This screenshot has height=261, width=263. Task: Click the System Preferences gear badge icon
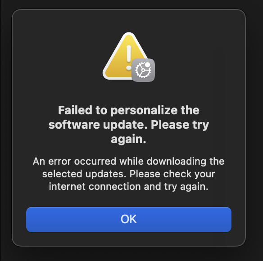[143, 70]
